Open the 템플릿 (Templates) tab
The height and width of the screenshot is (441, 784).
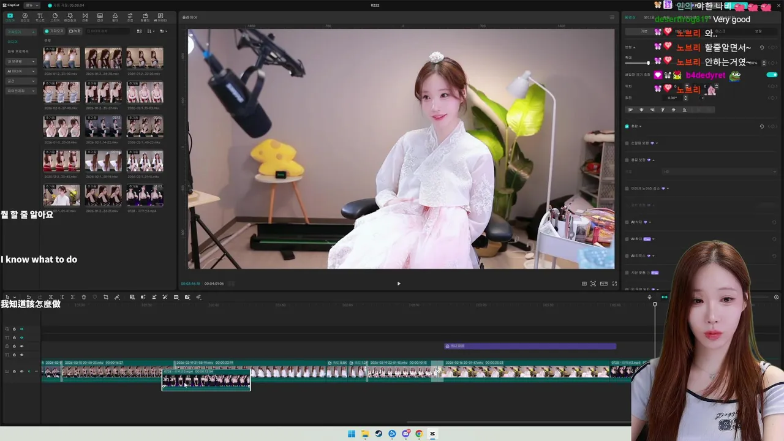pyautogui.click(x=145, y=17)
